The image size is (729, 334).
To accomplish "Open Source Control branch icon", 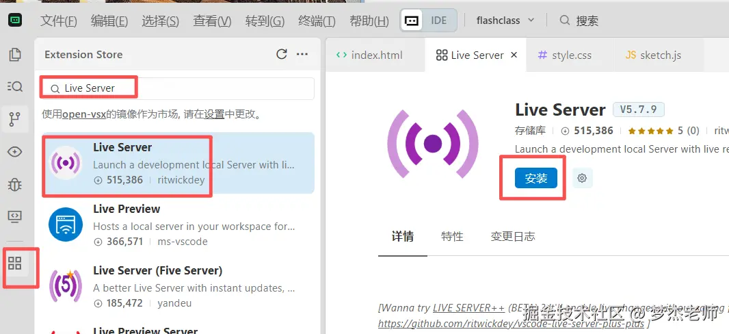I will pos(15,120).
